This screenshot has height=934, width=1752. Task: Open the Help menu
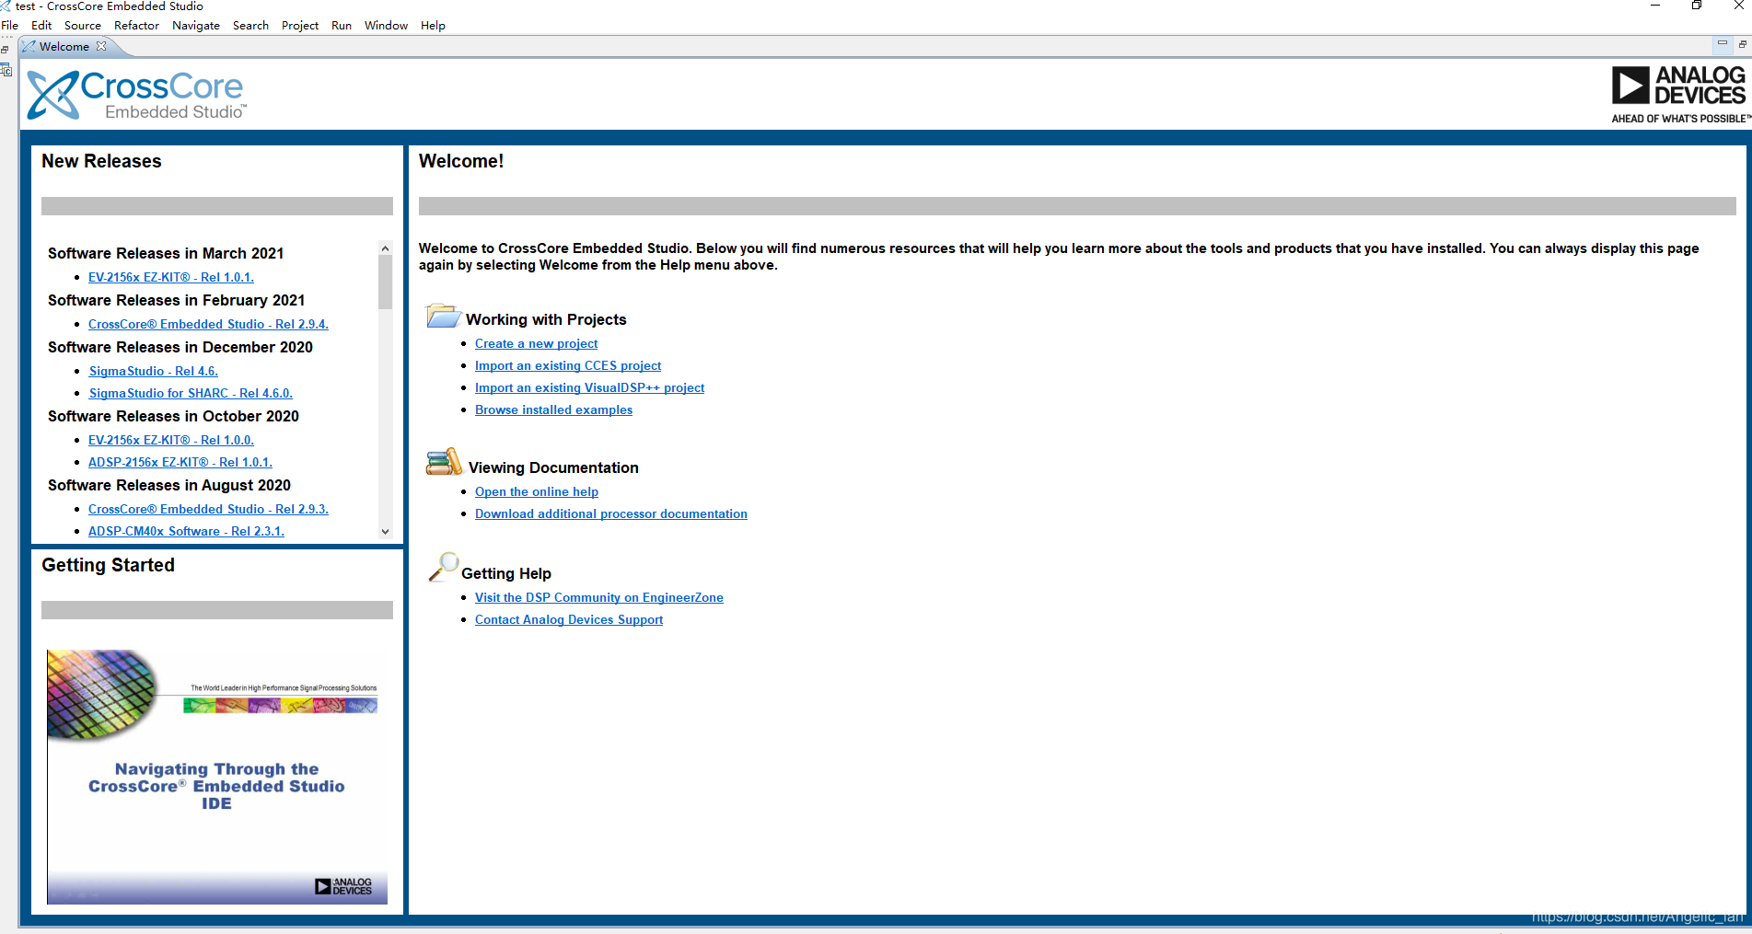[433, 26]
